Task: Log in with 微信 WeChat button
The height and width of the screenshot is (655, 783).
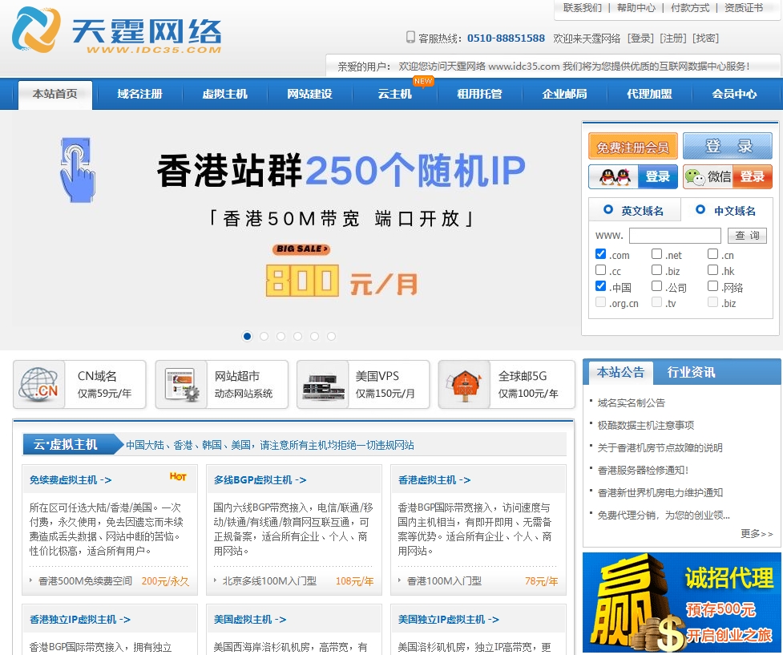Action: pos(727,177)
